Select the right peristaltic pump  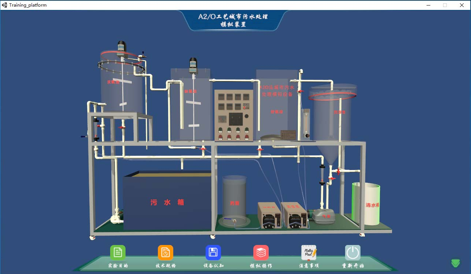click(x=294, y=216)
